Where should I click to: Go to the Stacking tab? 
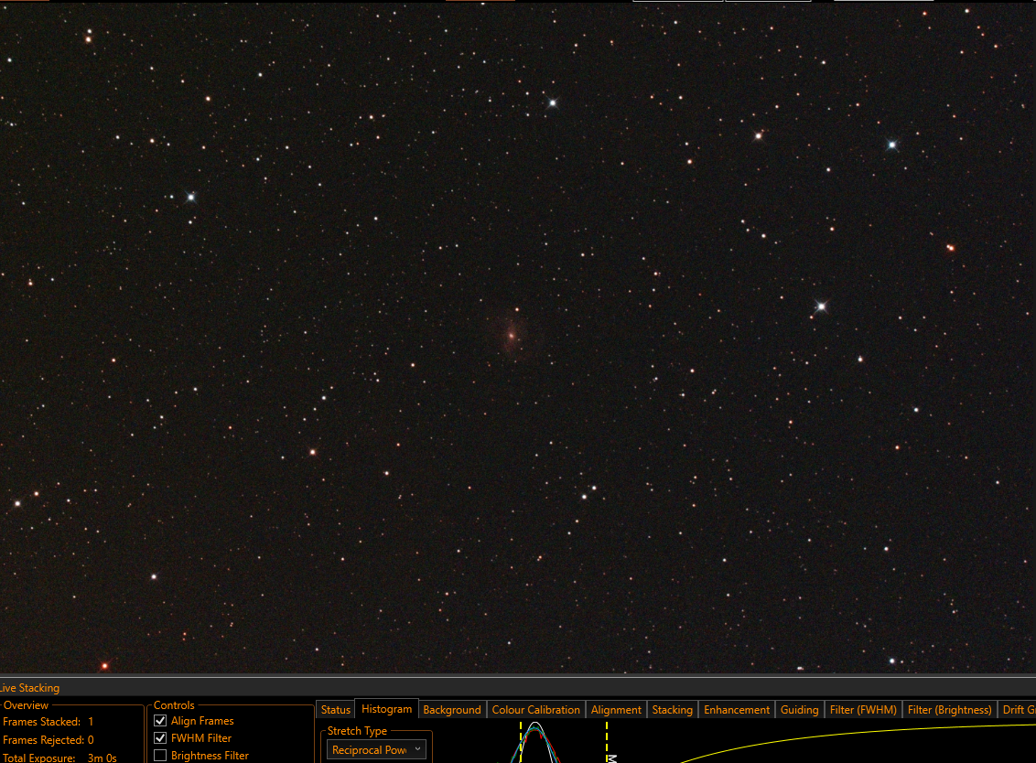point(672,710)
